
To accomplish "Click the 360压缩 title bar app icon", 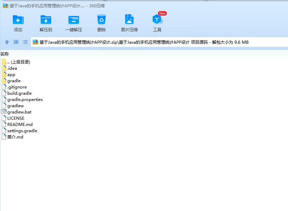I will click(x=6, y=6).
